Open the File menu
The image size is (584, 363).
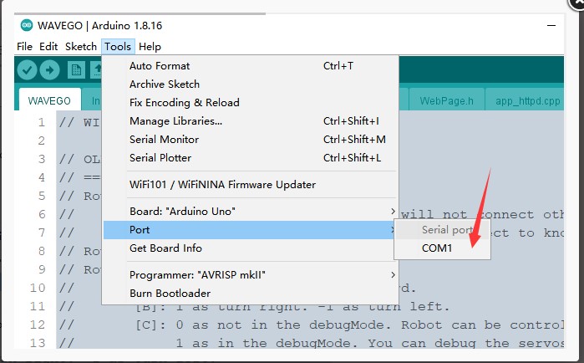[24, 47]
